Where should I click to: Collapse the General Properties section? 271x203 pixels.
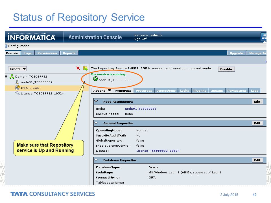click(96, 123)
